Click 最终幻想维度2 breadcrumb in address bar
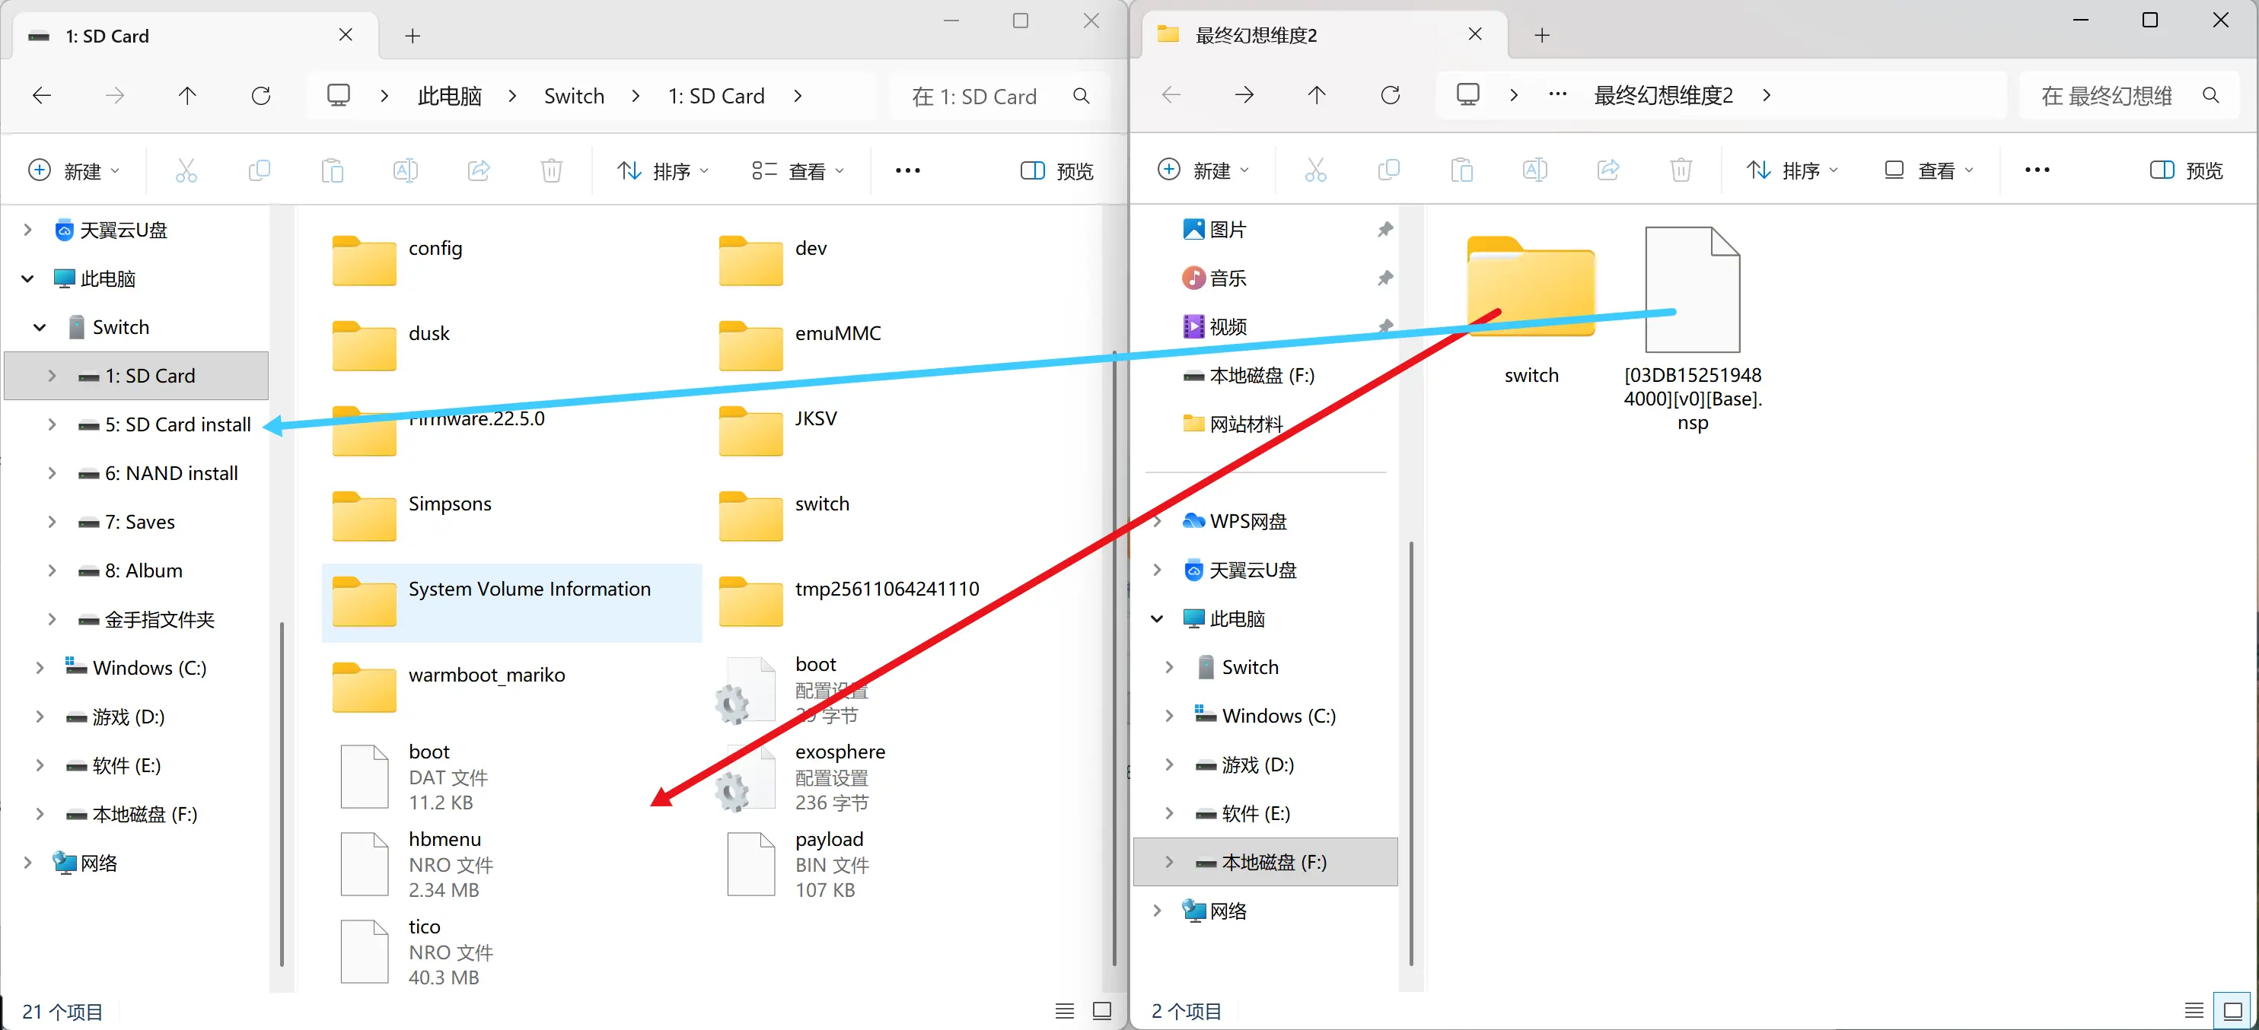The height and width of the screenshot is (1030, 2259). [x=1664, y=94]
